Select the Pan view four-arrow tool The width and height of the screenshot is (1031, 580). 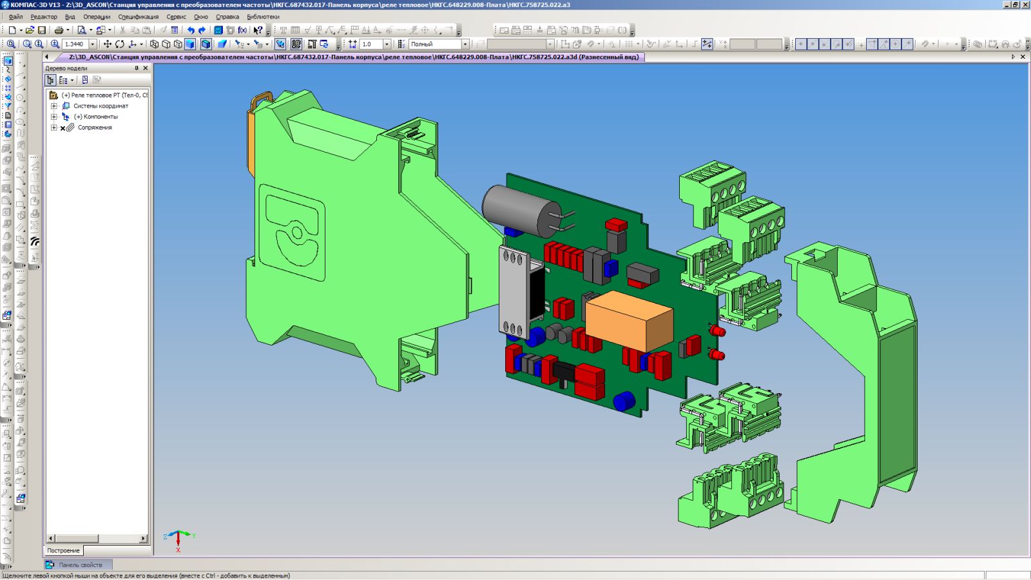coord(108,44)
